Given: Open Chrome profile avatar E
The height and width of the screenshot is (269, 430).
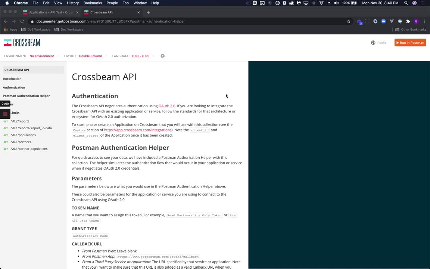Looking at the screenshot, I should 416,21.
